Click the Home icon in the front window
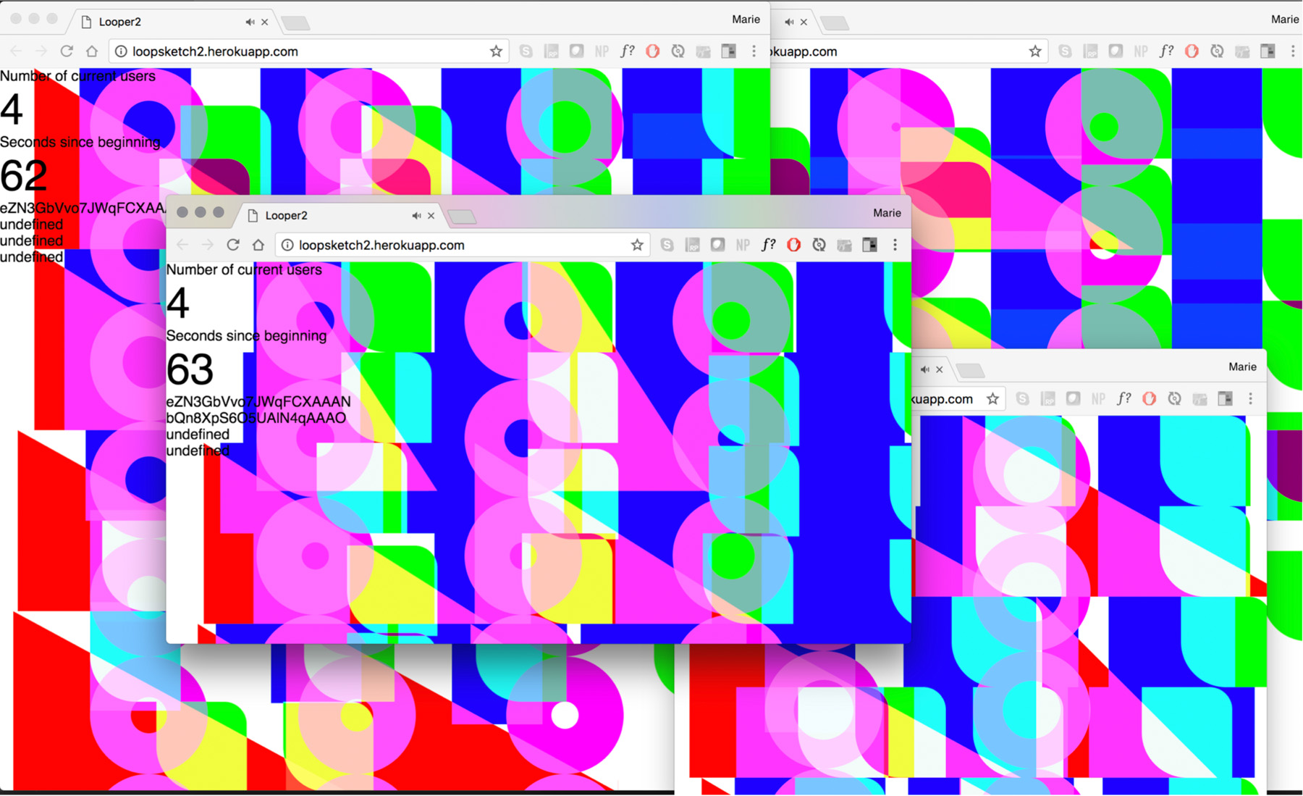The width and height of the screenshot is (1303, 796). coord(258,245)
